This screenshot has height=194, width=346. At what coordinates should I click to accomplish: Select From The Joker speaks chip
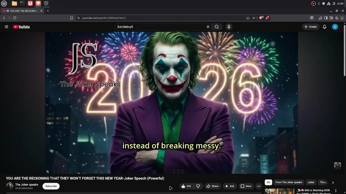pos(289,182)
